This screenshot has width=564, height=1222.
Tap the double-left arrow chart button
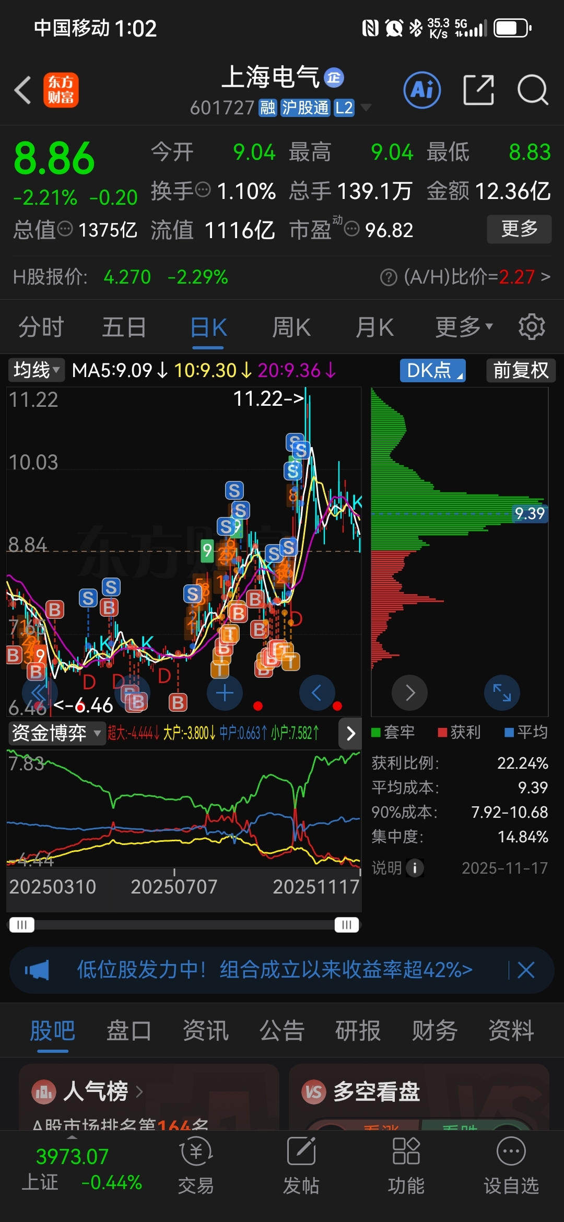tap(39, 693)
